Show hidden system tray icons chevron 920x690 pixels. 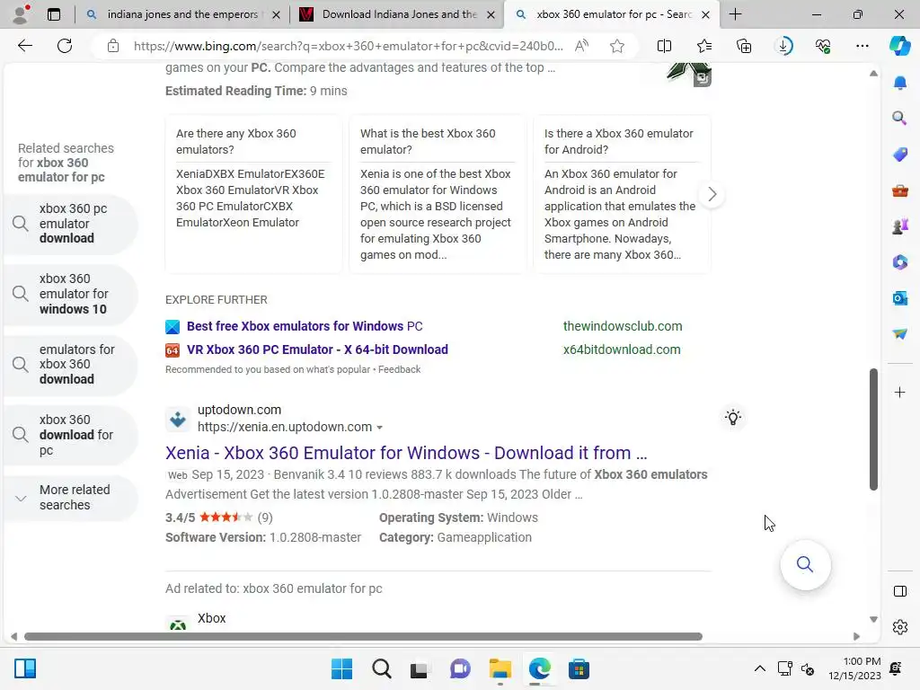[x=760, y=668]
